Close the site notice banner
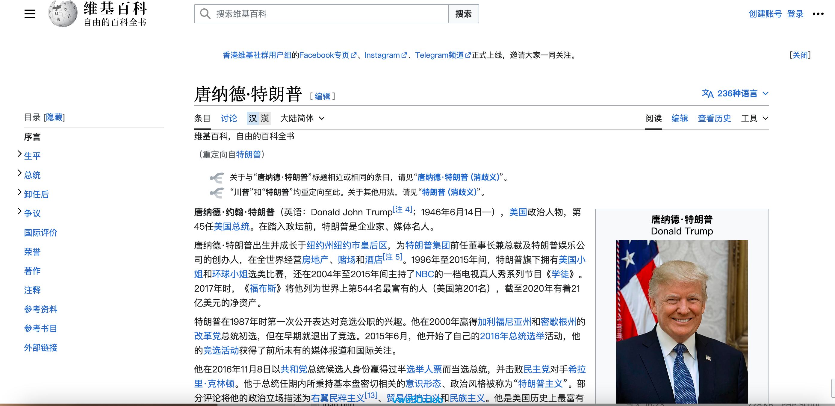 [x=800, y=55]
